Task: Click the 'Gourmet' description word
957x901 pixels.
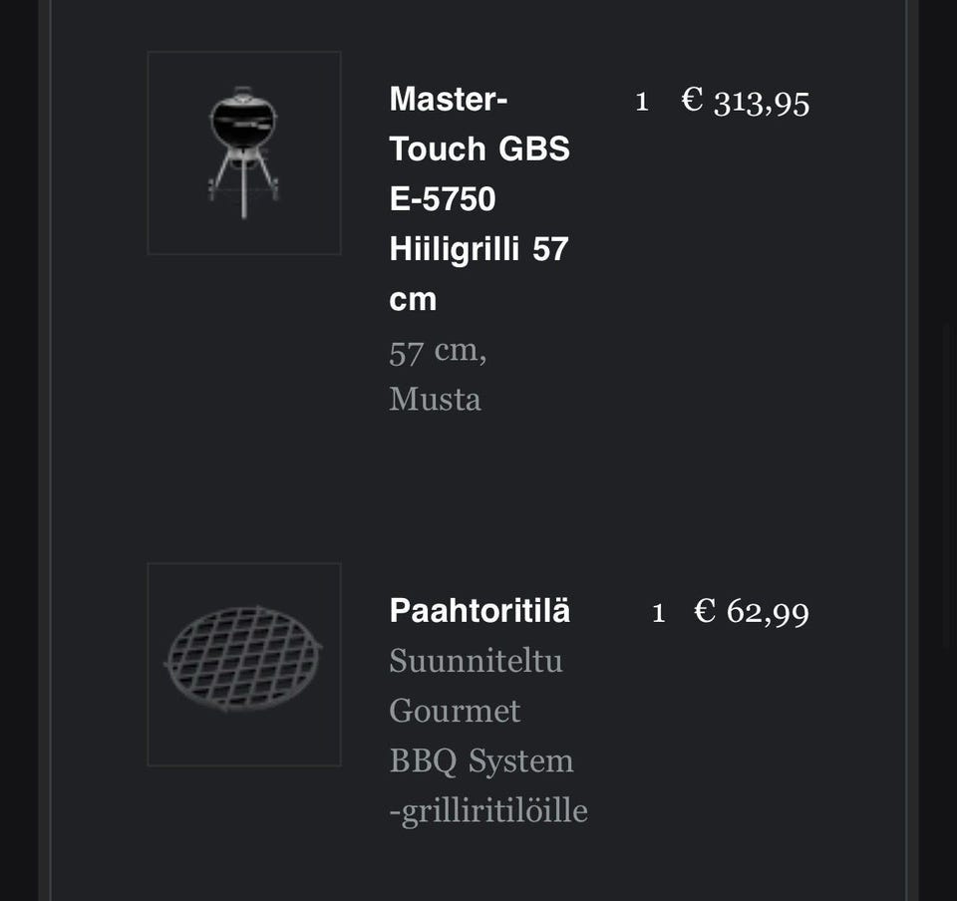Action: 455,710
